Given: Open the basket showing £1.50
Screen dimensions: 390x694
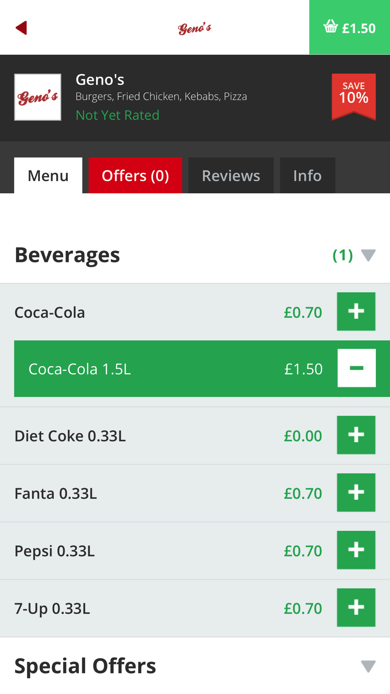Looking at the screenshot, I should click(349, 27).
